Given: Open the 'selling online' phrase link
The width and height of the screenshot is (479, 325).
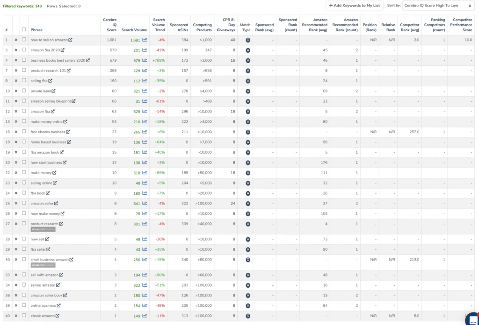Looking at the screenshot, I should tap(41, 183).
